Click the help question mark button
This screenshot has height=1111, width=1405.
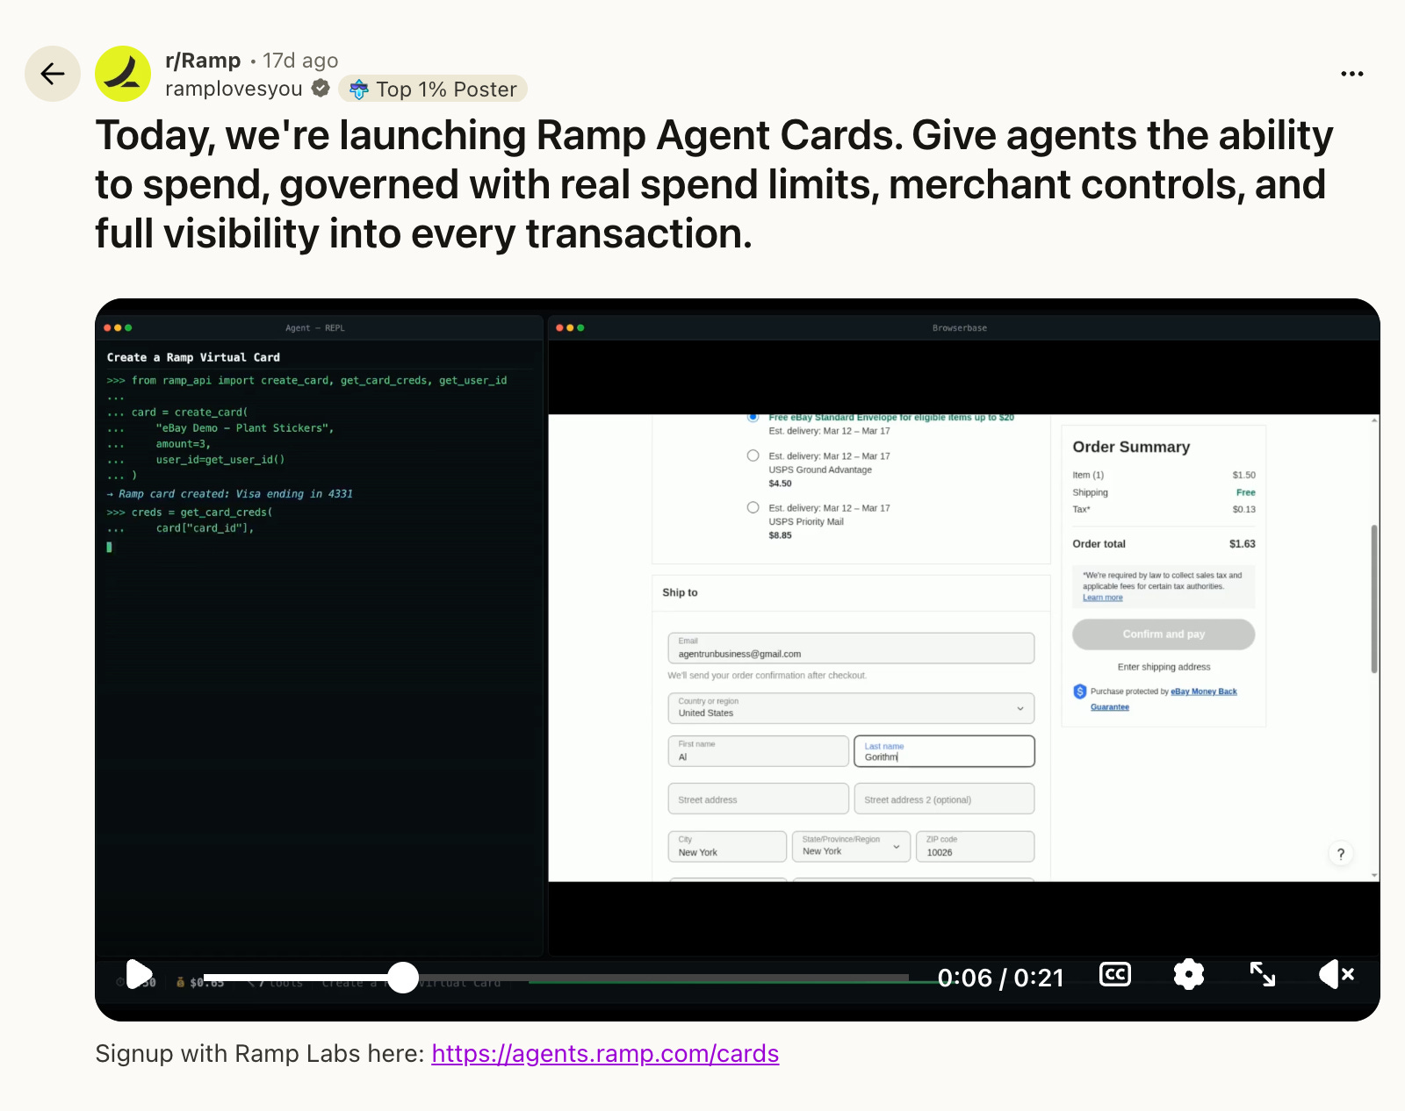pos(1340,854)
